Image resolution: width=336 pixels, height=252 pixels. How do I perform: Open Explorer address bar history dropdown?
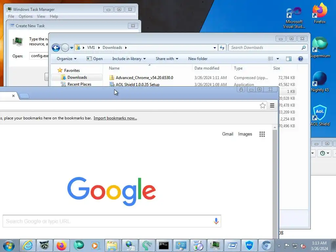point(215,48)
